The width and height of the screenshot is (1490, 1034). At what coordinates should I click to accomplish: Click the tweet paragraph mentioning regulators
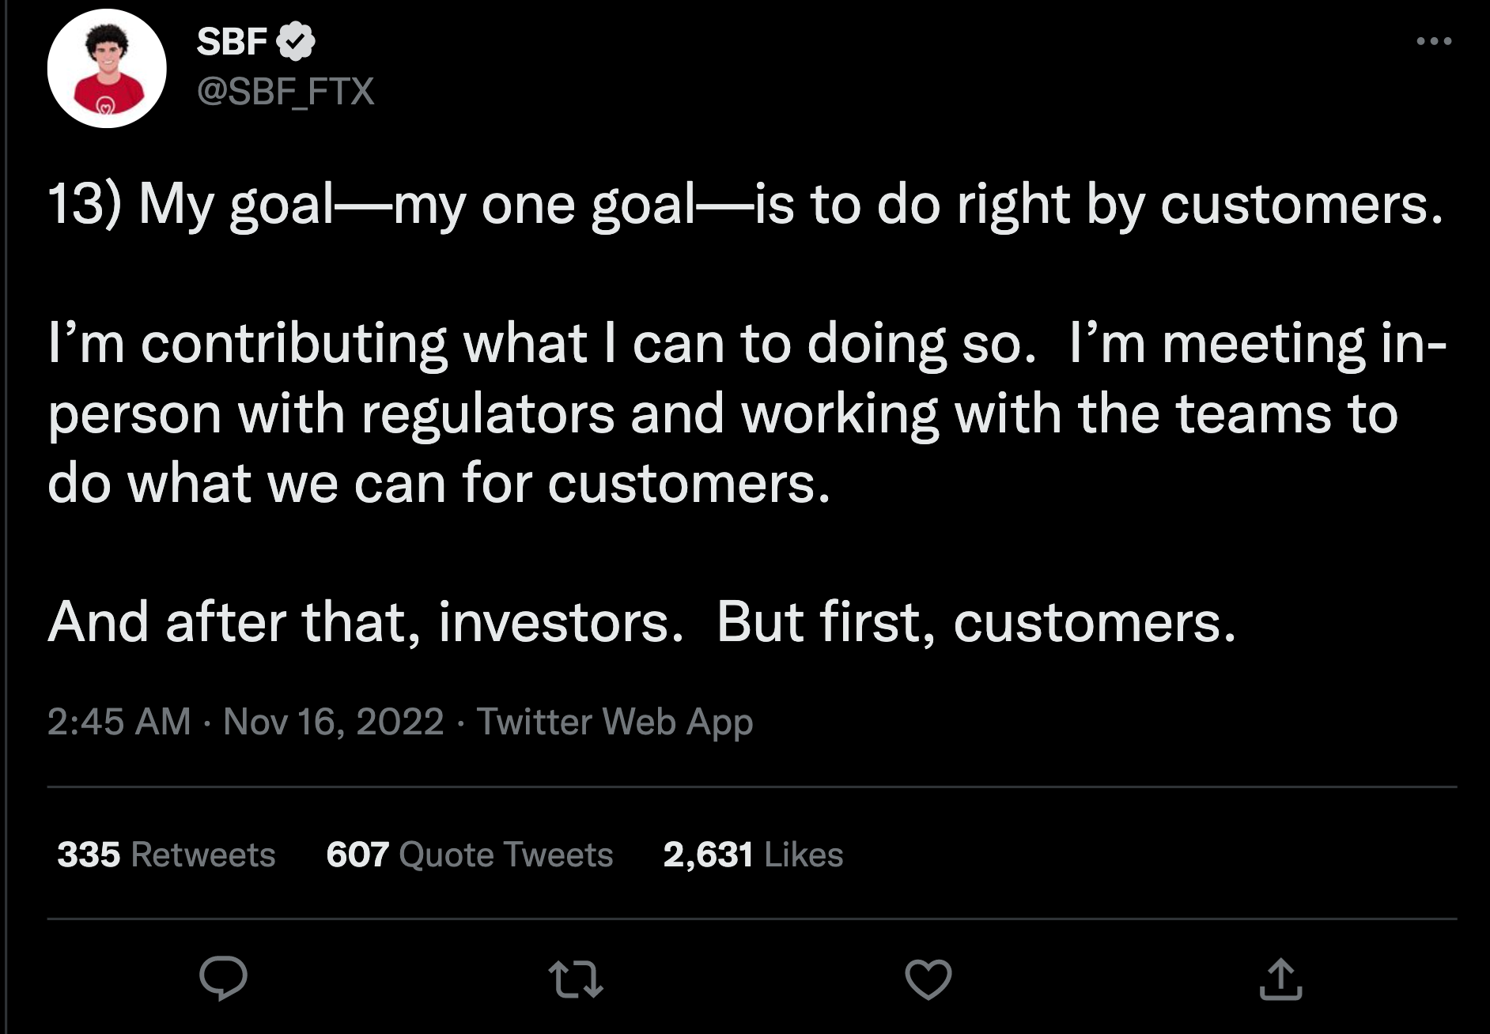pyautogui.click(x=721, y=413)
